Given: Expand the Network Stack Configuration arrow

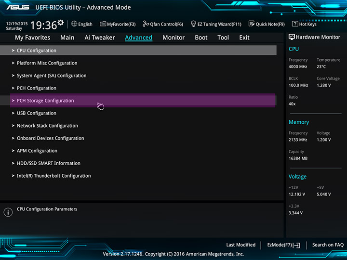Looking at the screenshot, I should [x=13, y=126].
